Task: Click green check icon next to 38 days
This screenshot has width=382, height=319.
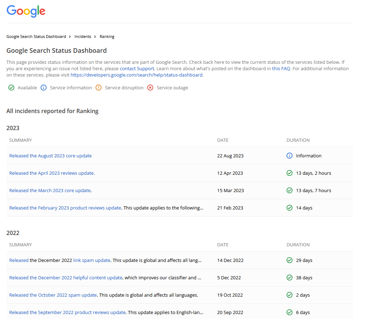Action: point(290,278)
